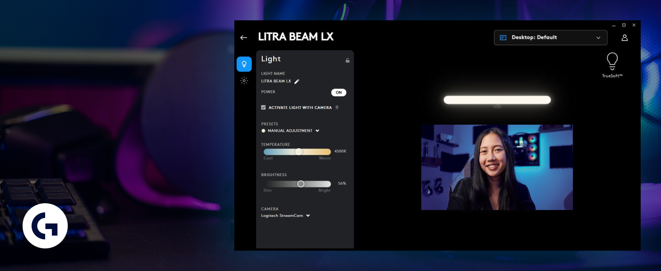Click the Brightness slider handle
Screen dimensions: 661x271
point(301,184)
